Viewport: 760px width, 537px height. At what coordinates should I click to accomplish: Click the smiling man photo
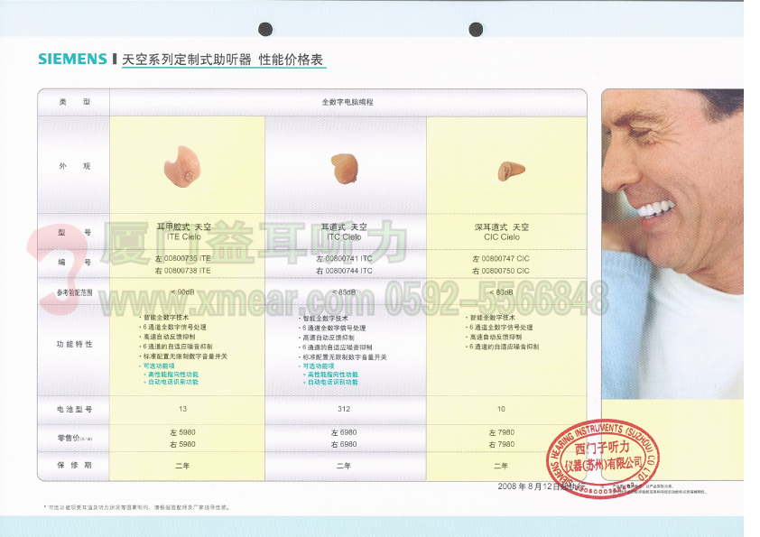(x=672, y=244)
